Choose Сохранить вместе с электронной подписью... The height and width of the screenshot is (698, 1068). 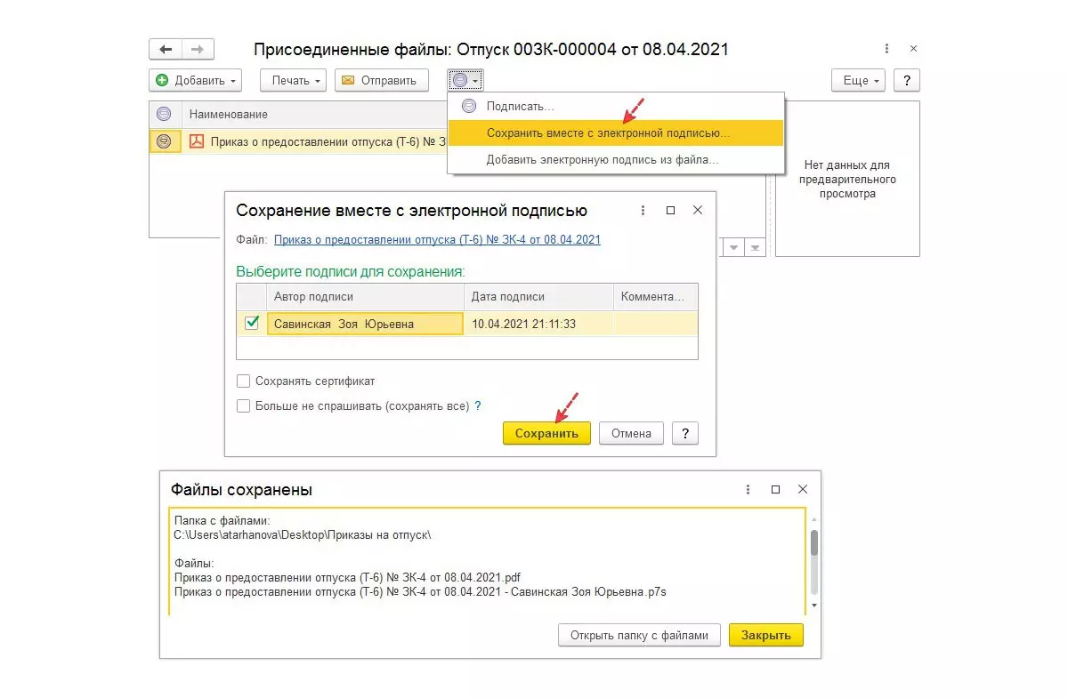tap(615, 132)
